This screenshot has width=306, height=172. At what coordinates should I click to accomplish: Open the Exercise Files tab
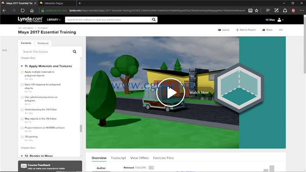point(163,158)
